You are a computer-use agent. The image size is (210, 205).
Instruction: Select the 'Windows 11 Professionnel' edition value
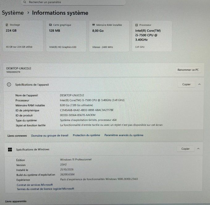(x=76, y=160)
